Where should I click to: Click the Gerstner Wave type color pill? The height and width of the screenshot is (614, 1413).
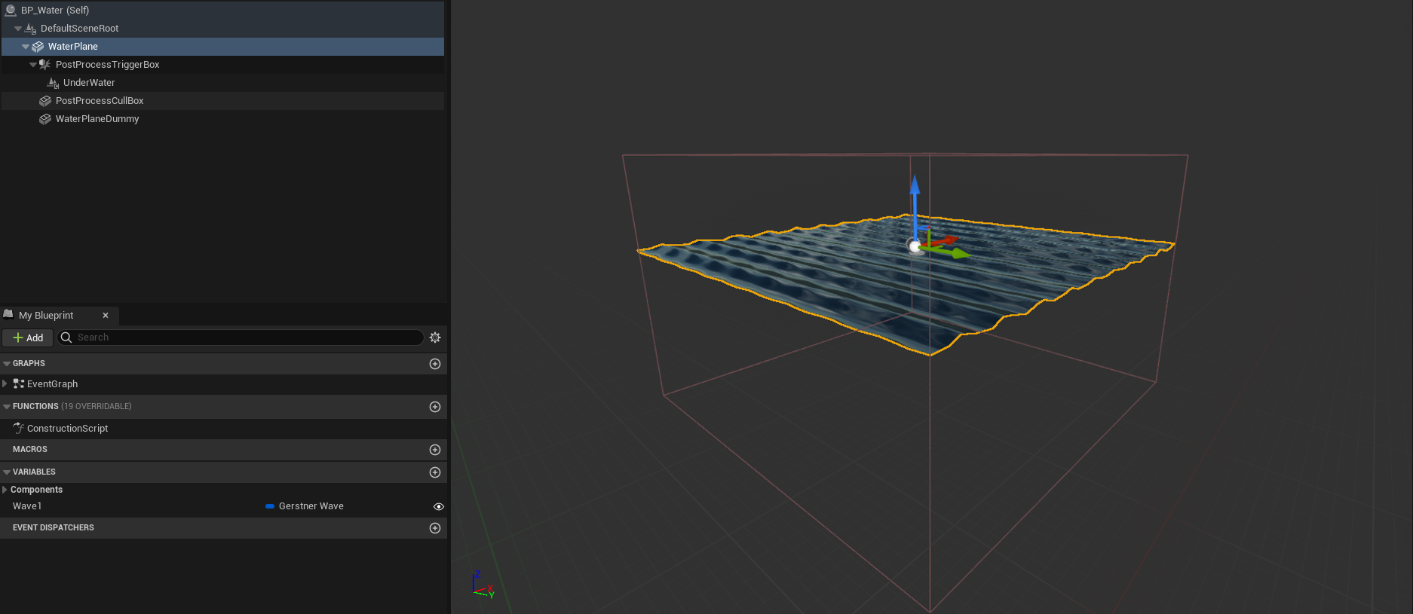coord(270,506)
